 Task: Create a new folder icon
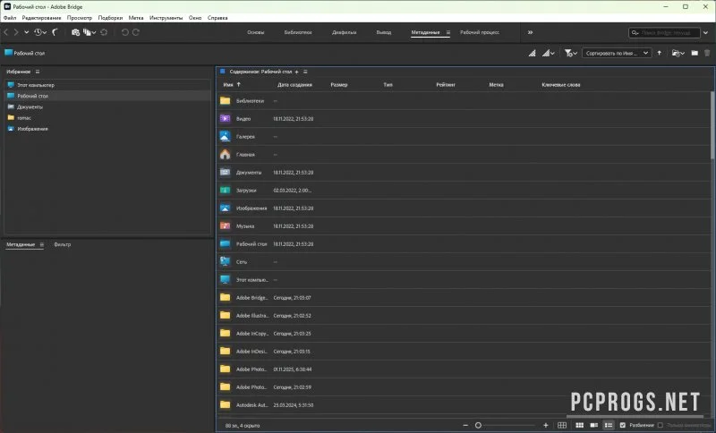click(695, 54)
